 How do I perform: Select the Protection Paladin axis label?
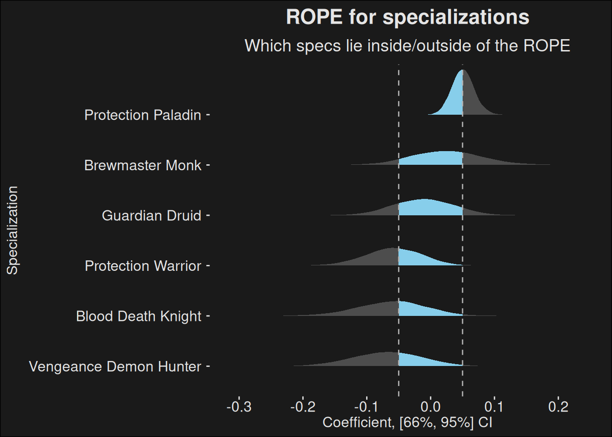[x=143, y=115]
